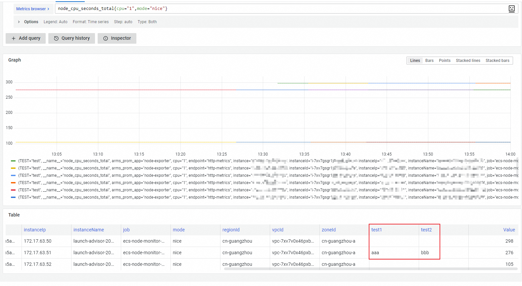Viewport: 522px width, 286px height.
Task: Toggle the orange legend series
Action: pyautogui.click(x=13, y=183)
